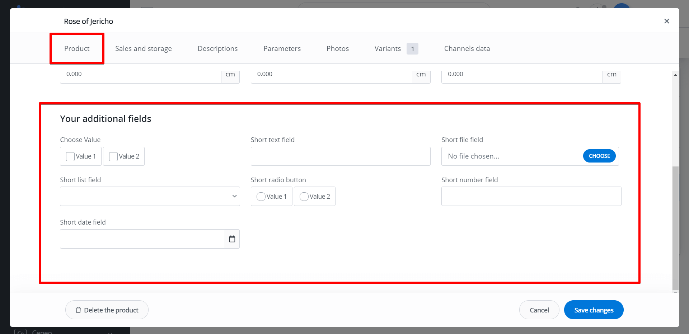689x334 pixels.
Task: Click the CHOOSE file button
Action: click(599, 156)
